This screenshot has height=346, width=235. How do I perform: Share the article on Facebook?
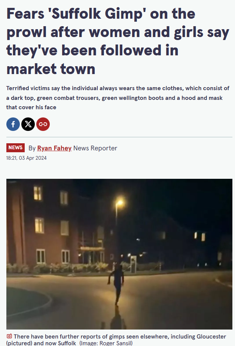tap(13, 124)
